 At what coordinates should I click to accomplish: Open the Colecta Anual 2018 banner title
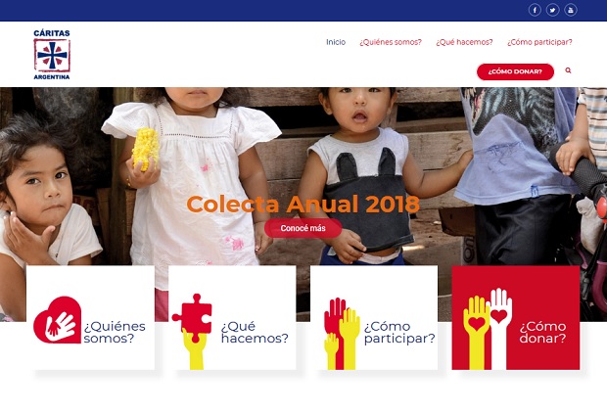tap(303, 204)
